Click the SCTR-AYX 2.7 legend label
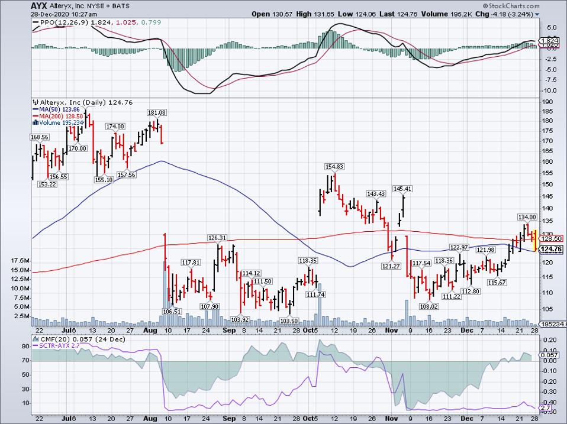 [x=59, y=346]
